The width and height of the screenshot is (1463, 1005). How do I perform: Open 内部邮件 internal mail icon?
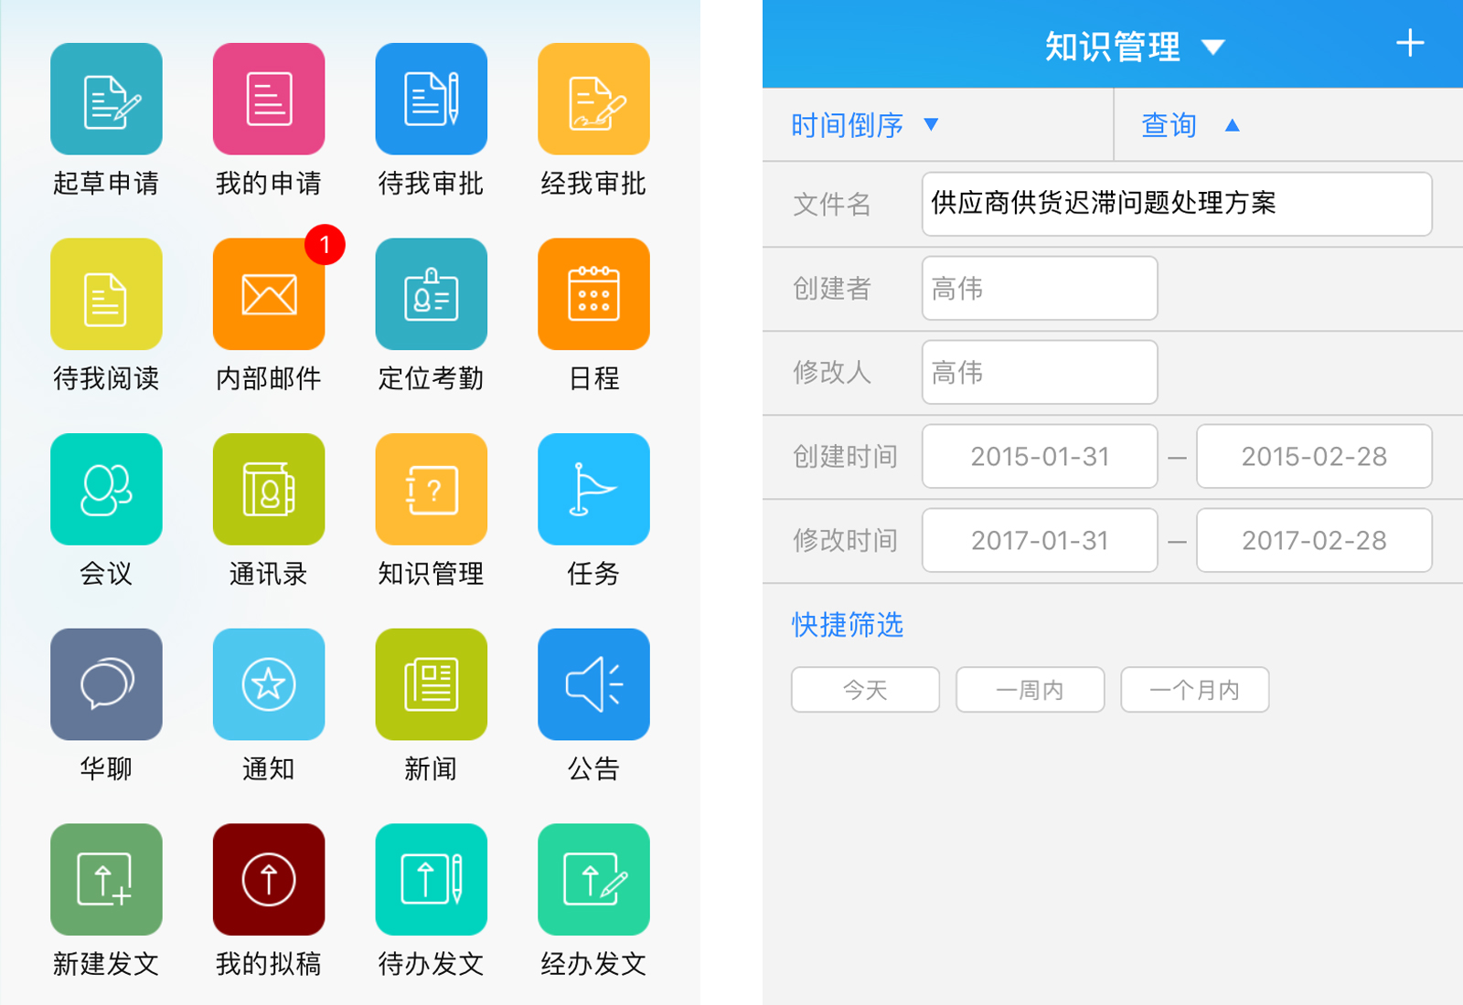tap(268, 294)
